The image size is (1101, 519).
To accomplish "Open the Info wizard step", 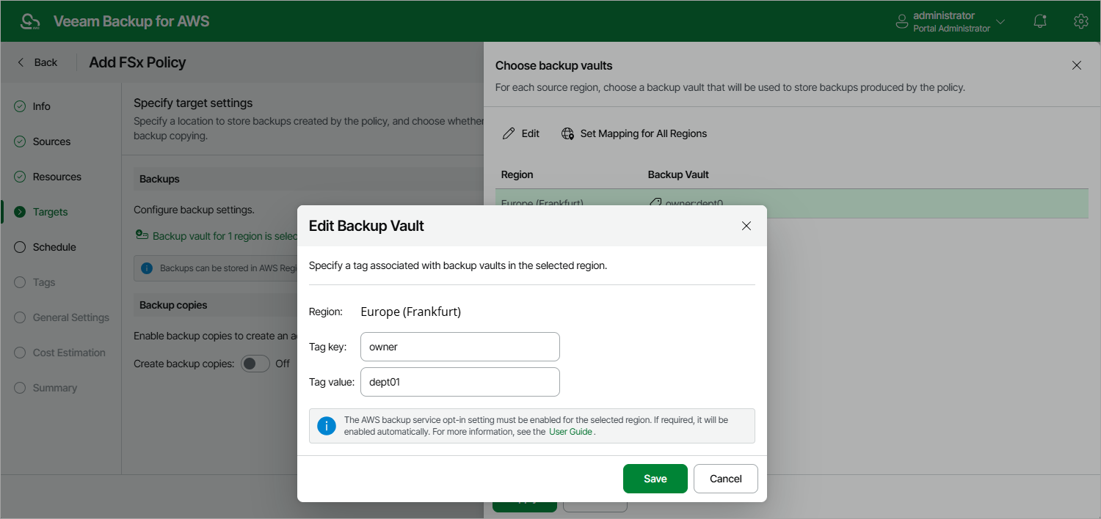I will 41,106.
